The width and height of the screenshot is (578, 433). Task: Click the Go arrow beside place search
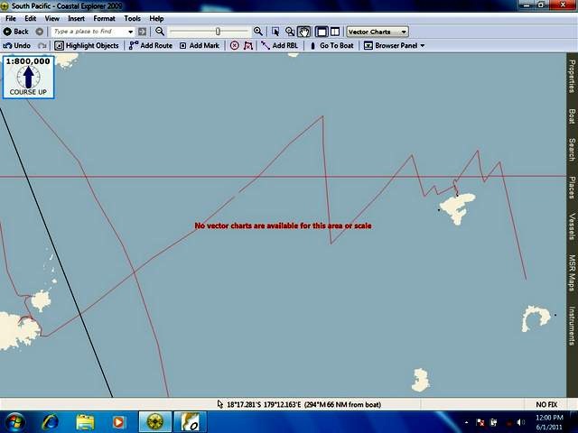143,32
